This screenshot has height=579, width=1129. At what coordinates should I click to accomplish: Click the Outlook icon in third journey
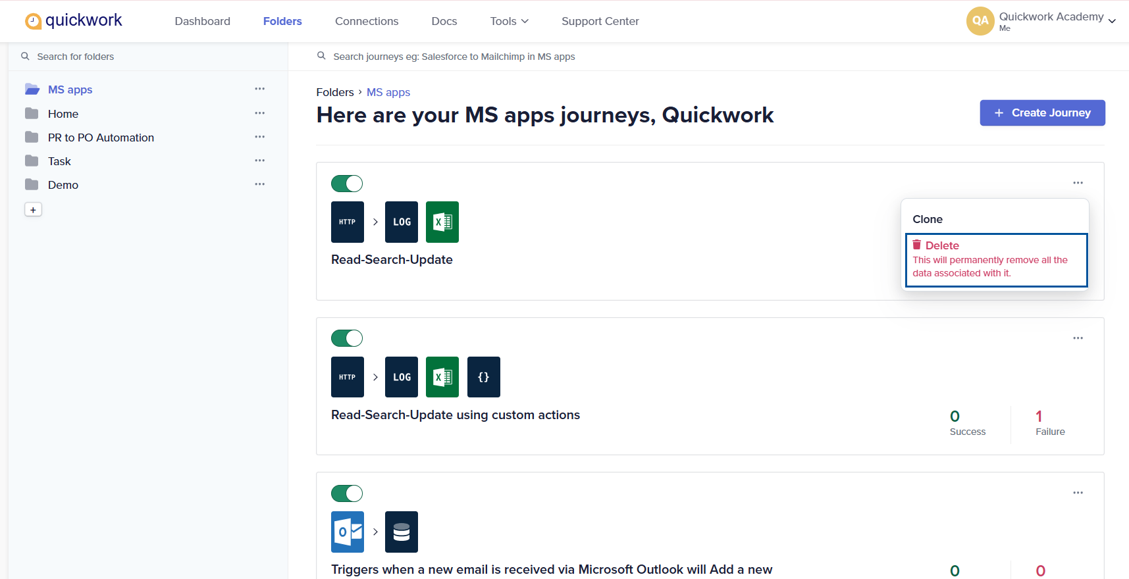pos(348,532)
